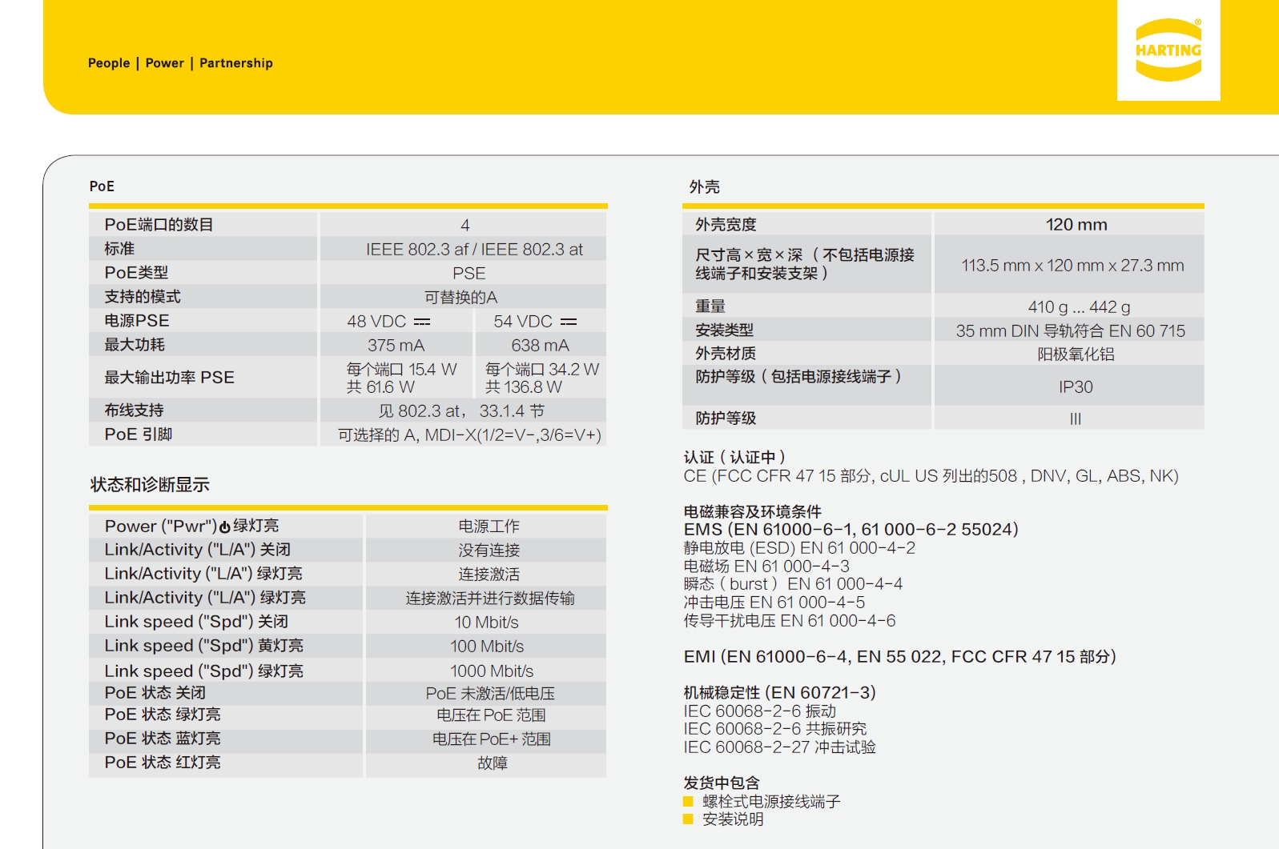Click the "120 mm" width value
The height and width of the screenshot is (849, 1279).
click(1076, 225)
